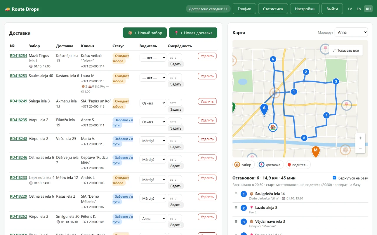Click map zoom out minus button

(x=360, y=148)
